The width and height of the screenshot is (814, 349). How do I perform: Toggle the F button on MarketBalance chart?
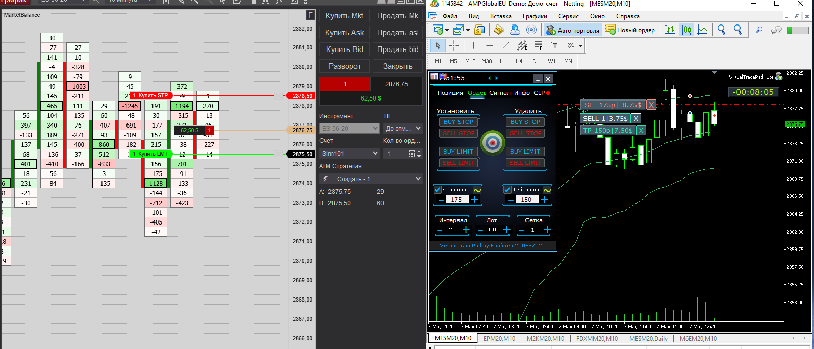(310, 15)
